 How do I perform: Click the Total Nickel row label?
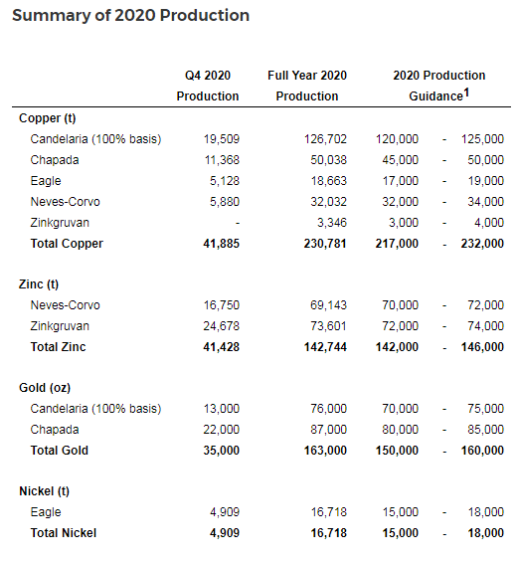coord(64,533)
